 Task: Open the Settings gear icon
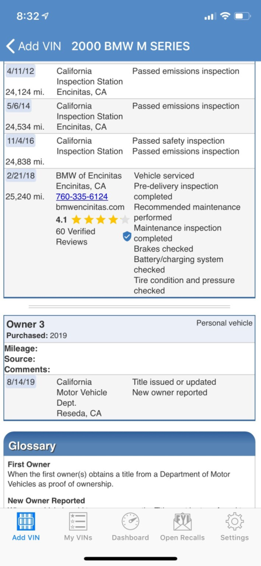[x=234, y=522]
